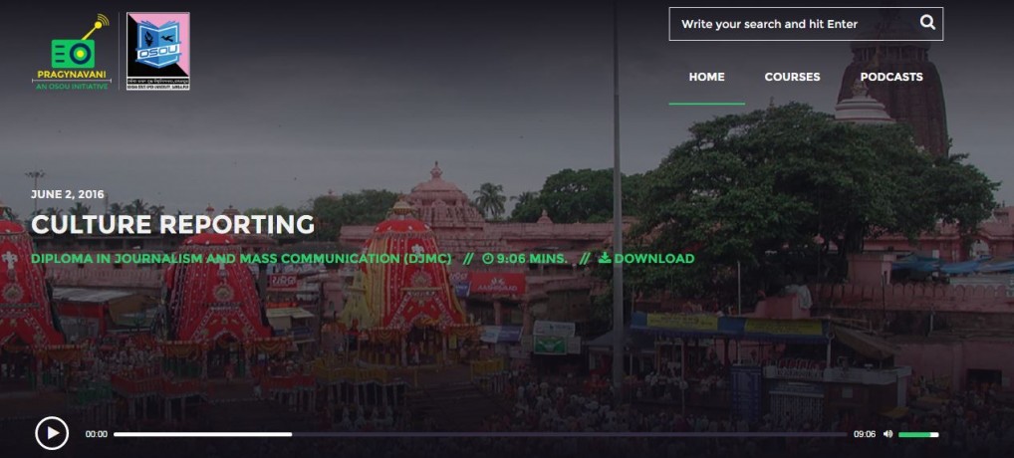Play the Culture Reporting audio
Screen dimensions: 1014x458
(52, 433)
